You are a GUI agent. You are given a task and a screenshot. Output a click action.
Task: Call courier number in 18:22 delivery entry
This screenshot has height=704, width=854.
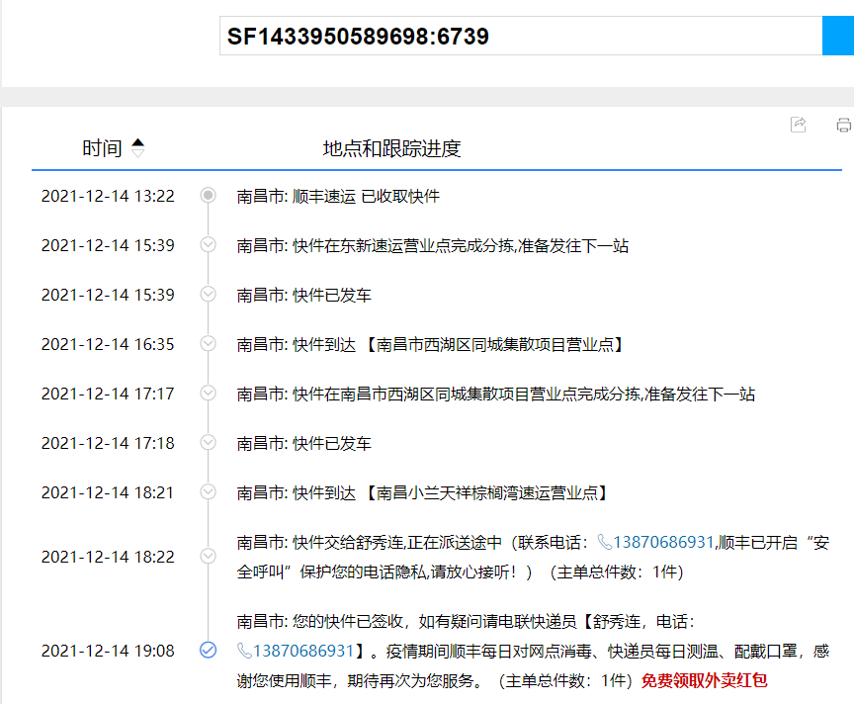[x=663, y=542]
